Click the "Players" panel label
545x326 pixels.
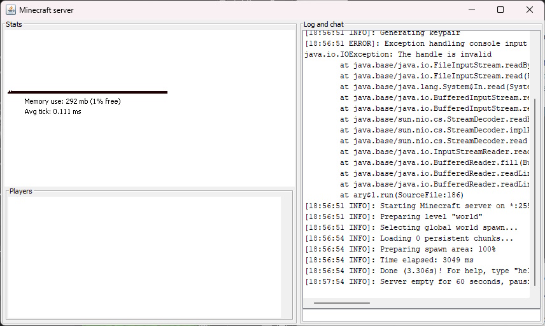click(21, 191)
